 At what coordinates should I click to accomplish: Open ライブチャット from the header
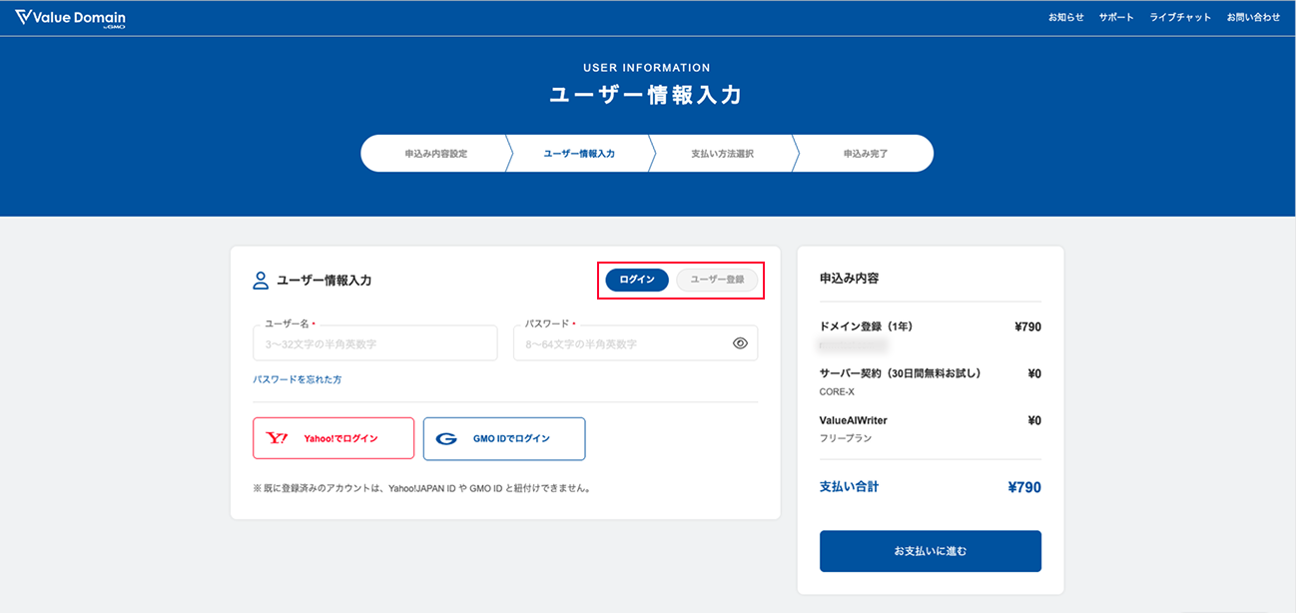click(x=1180, y=18)
